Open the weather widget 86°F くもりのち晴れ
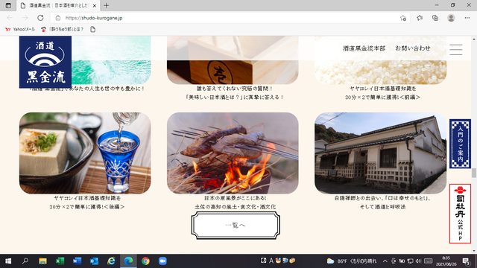The width and height of the screenshot is (477, 268). pyautogui.click(x=352, y=261)
